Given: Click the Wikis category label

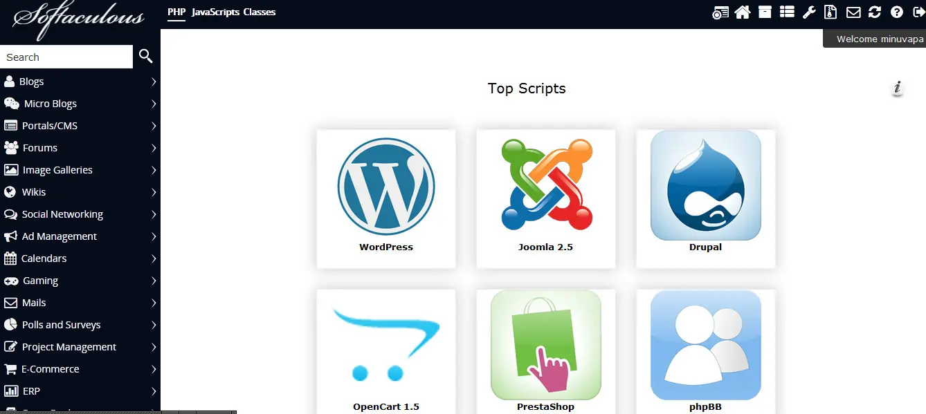Looking at the screenshot, I should [x=34, y=192].
